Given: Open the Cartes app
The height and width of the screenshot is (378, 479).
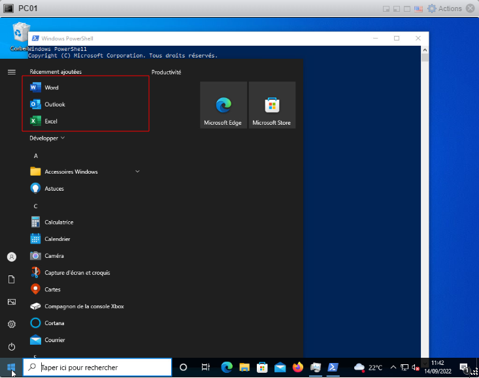Looking at the screenshot, I should coord(52,289).
